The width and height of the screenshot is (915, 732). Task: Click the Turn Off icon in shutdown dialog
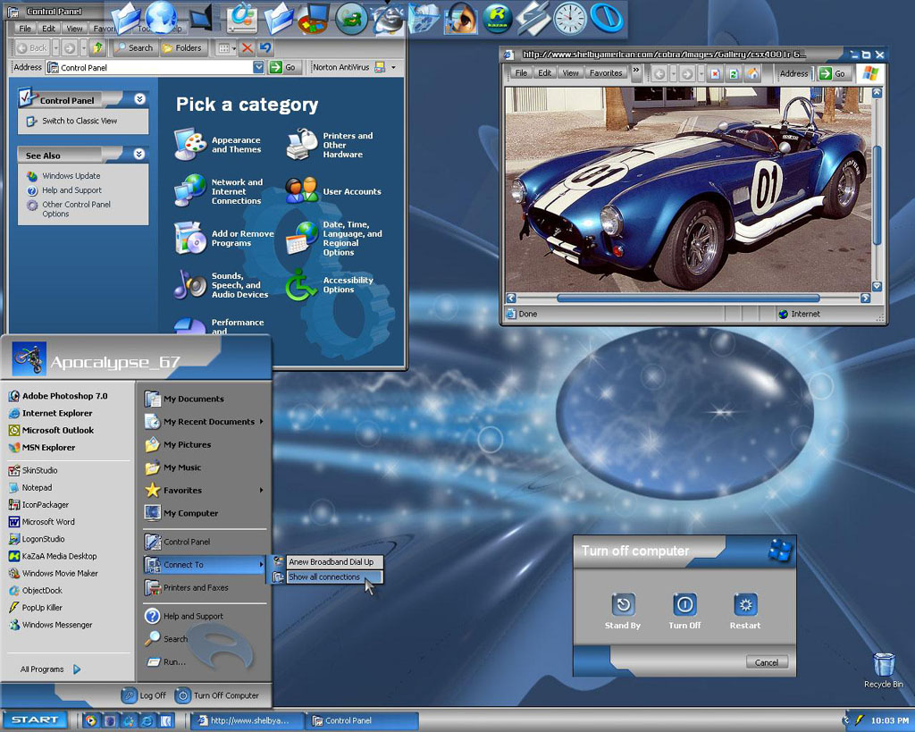(x=684, y=605)
